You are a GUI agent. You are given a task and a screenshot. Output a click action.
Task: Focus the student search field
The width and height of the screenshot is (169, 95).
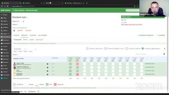coord(149,54)
